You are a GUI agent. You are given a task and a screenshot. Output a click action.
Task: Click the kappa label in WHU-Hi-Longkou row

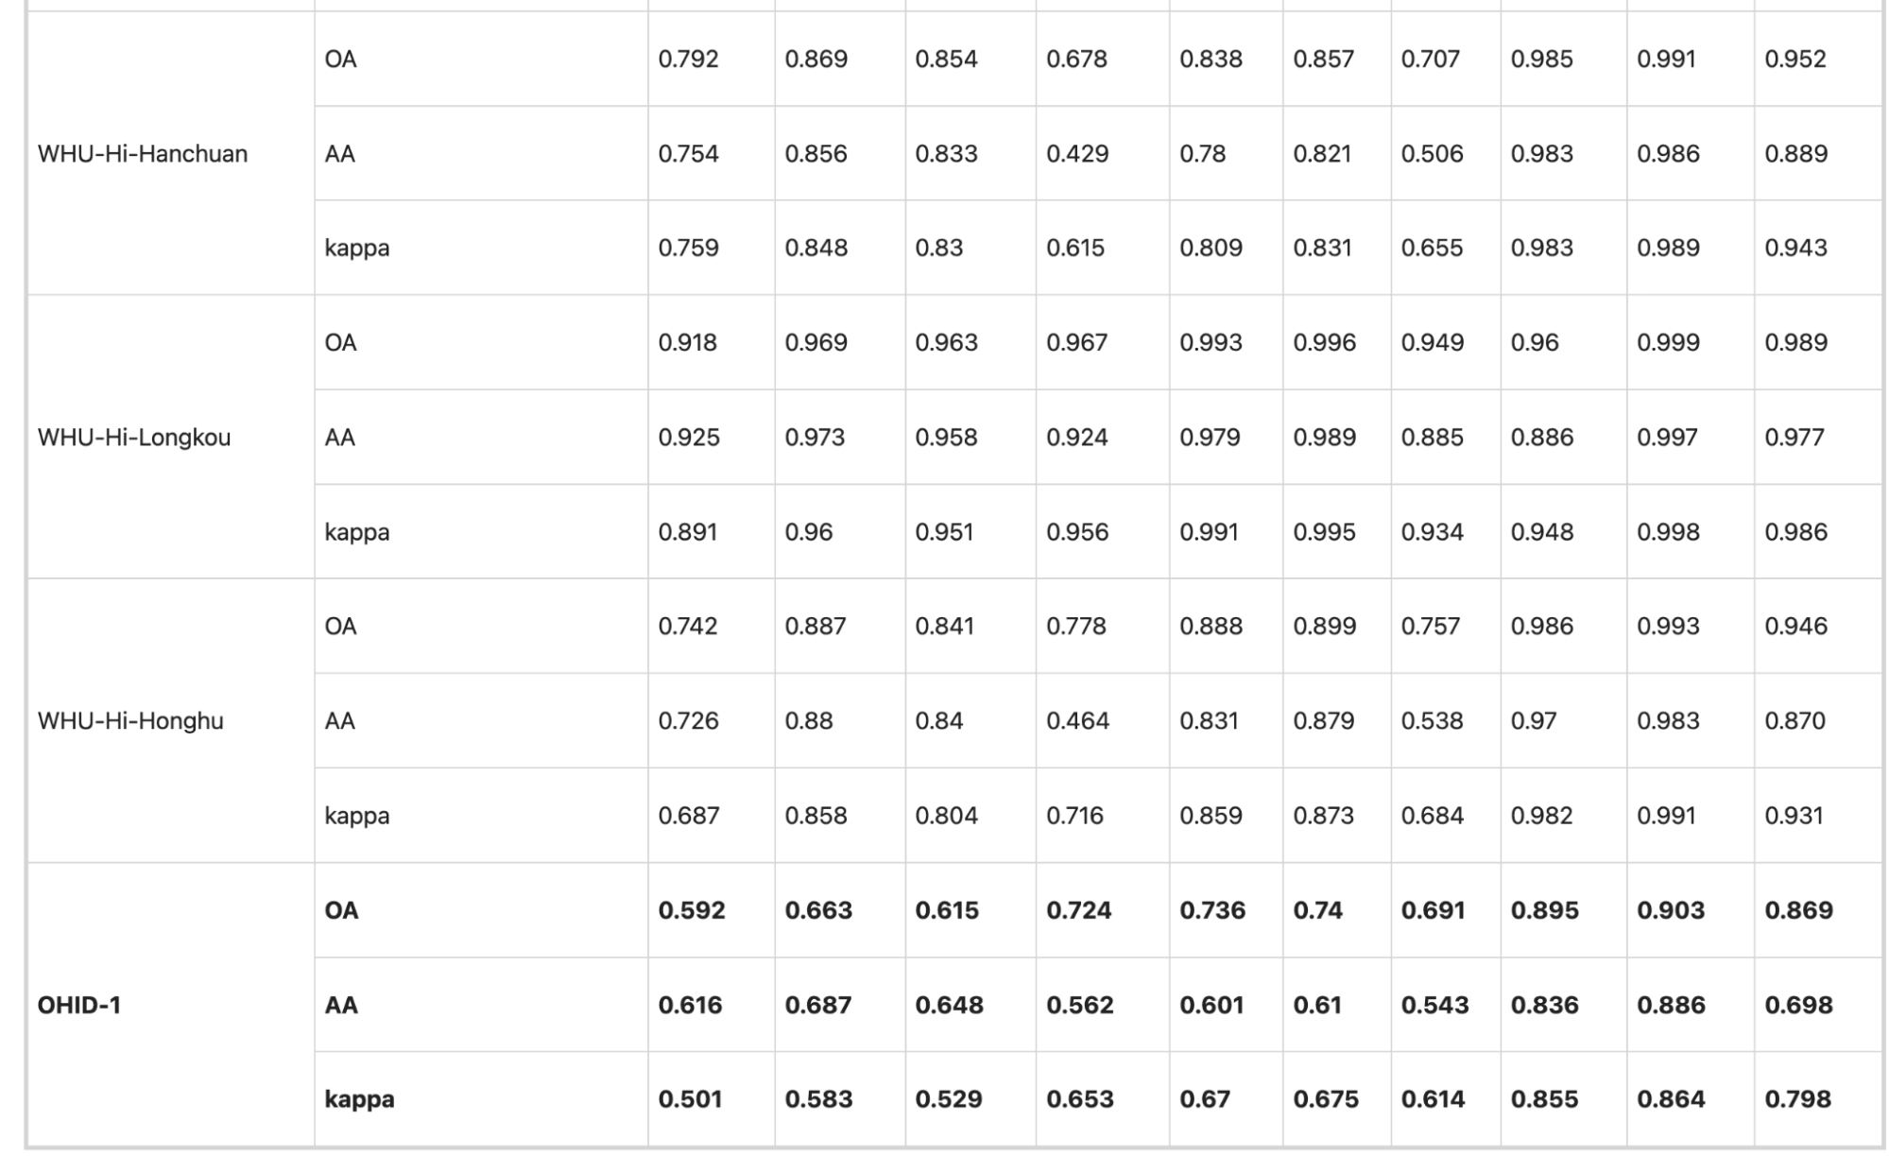click(x=481, y=531)
